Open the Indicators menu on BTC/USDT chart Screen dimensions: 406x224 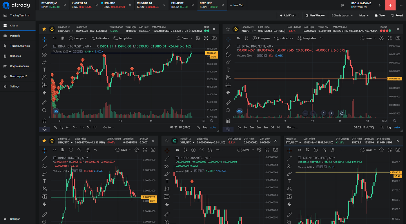[x=102, y=38]
